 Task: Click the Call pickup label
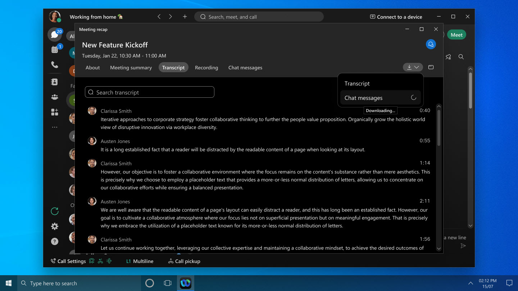(x=187, y=261)
